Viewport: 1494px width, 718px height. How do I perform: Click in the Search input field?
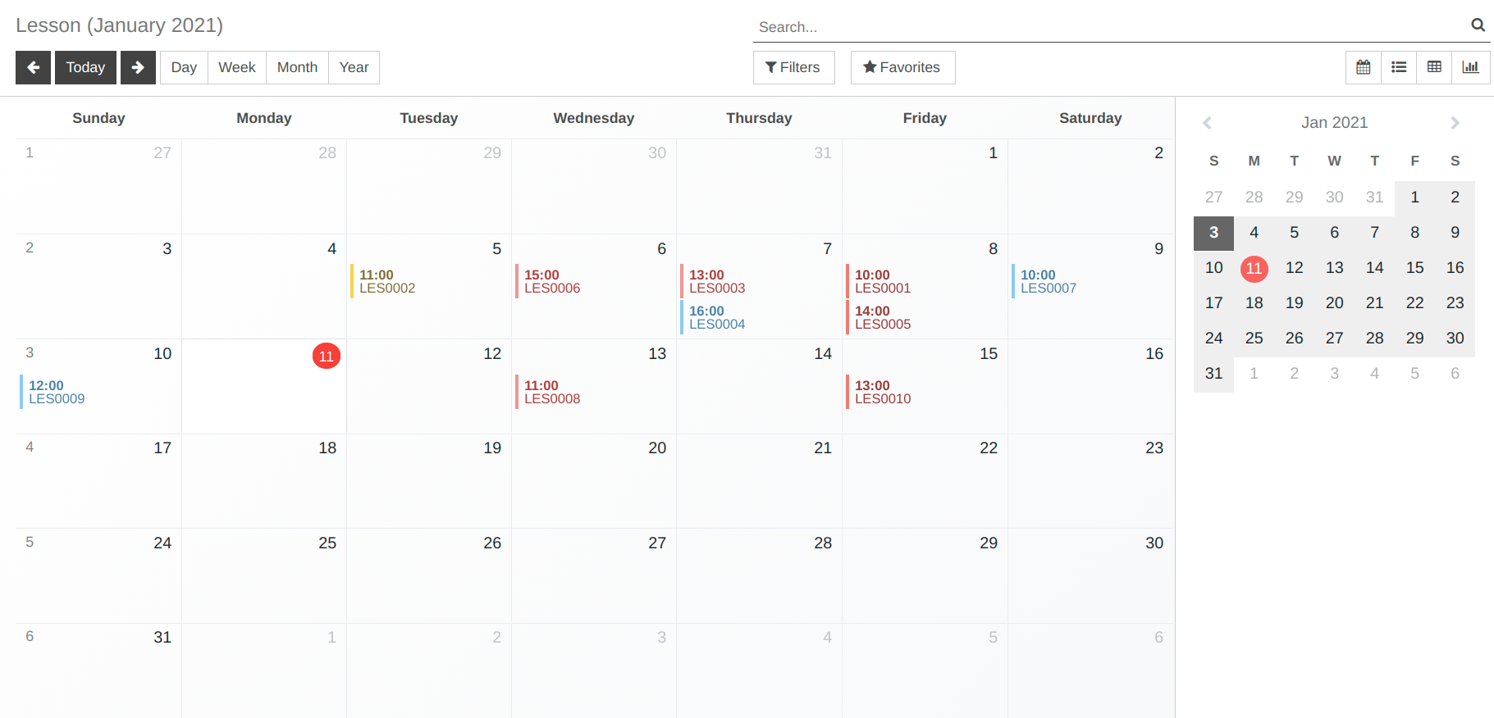(1111, 26)
